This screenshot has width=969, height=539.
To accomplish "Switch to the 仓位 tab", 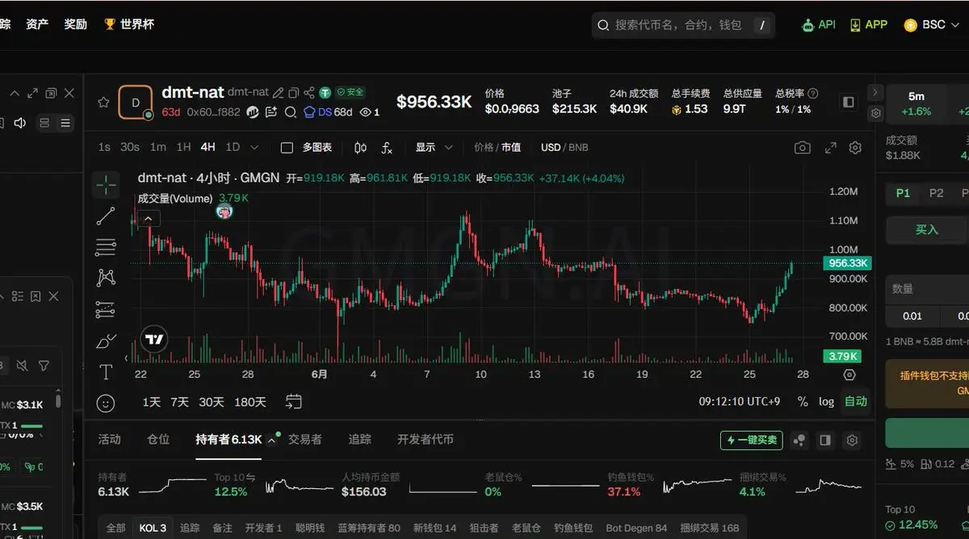I will [158, 439].
